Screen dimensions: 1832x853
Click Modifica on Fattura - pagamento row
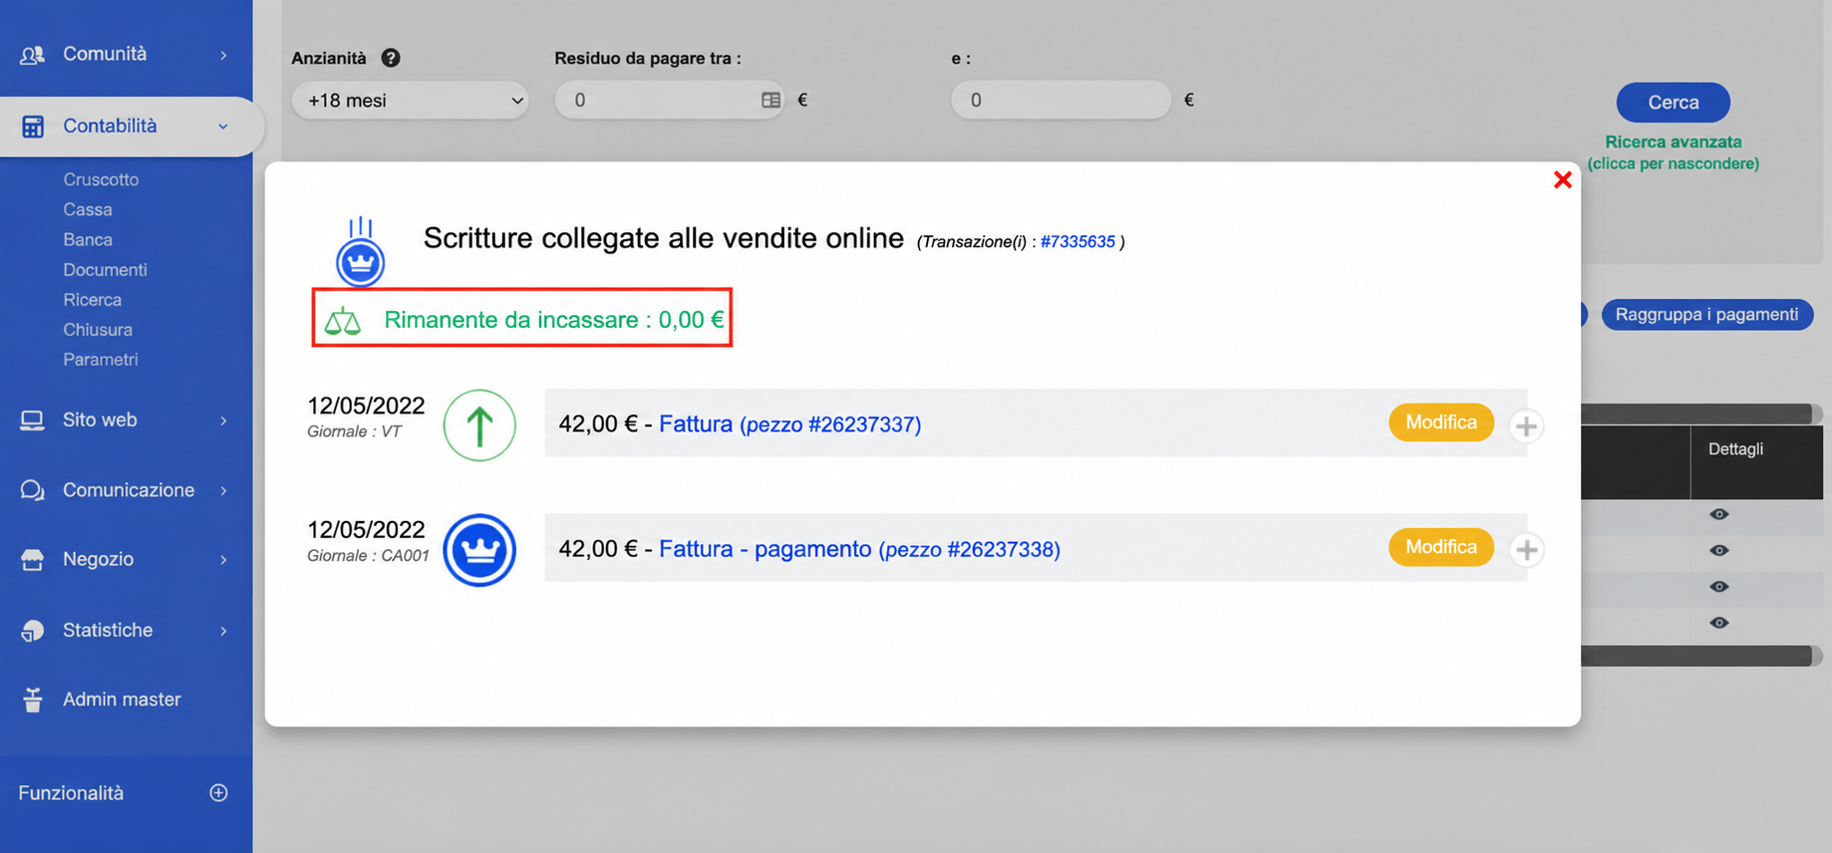(1441, 547)
